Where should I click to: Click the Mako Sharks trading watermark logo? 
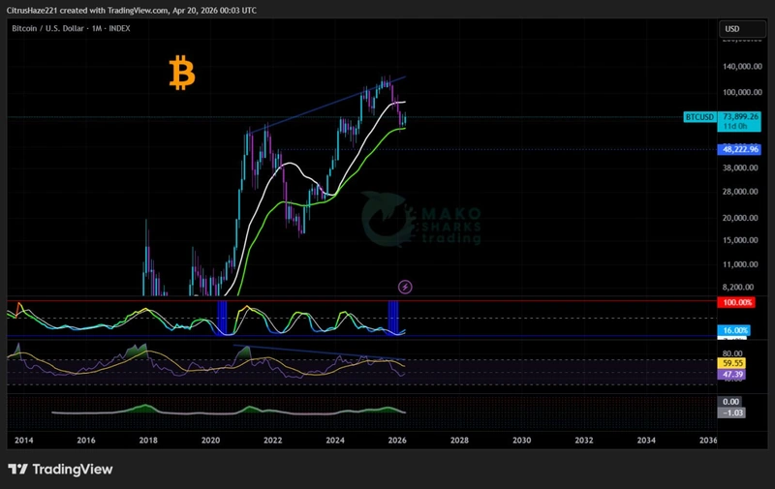(x=420, y=221)
